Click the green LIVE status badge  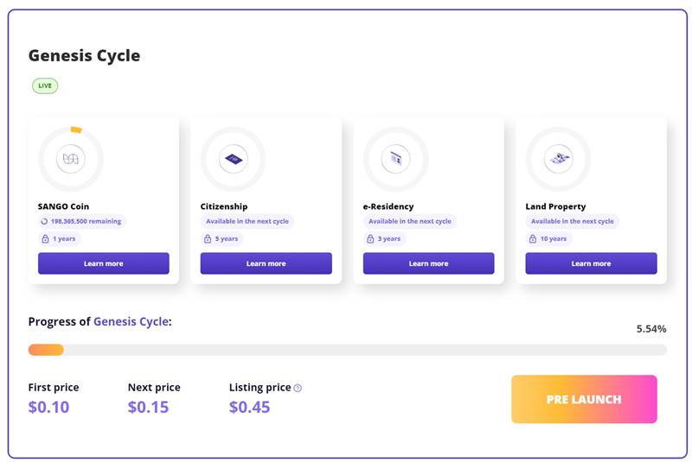[x=45, y=85]
